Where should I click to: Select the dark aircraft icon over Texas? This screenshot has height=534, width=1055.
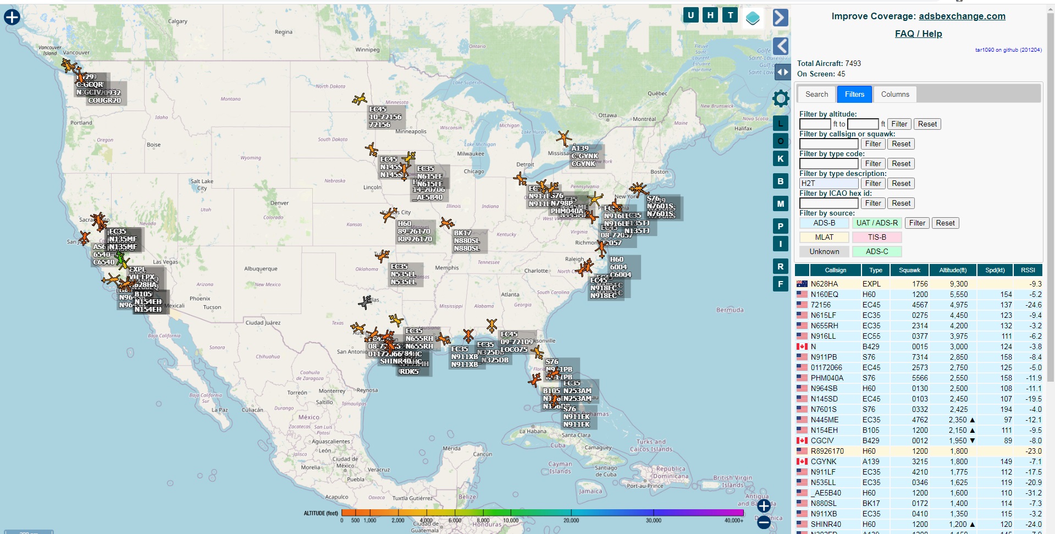[x=365, y=302]
